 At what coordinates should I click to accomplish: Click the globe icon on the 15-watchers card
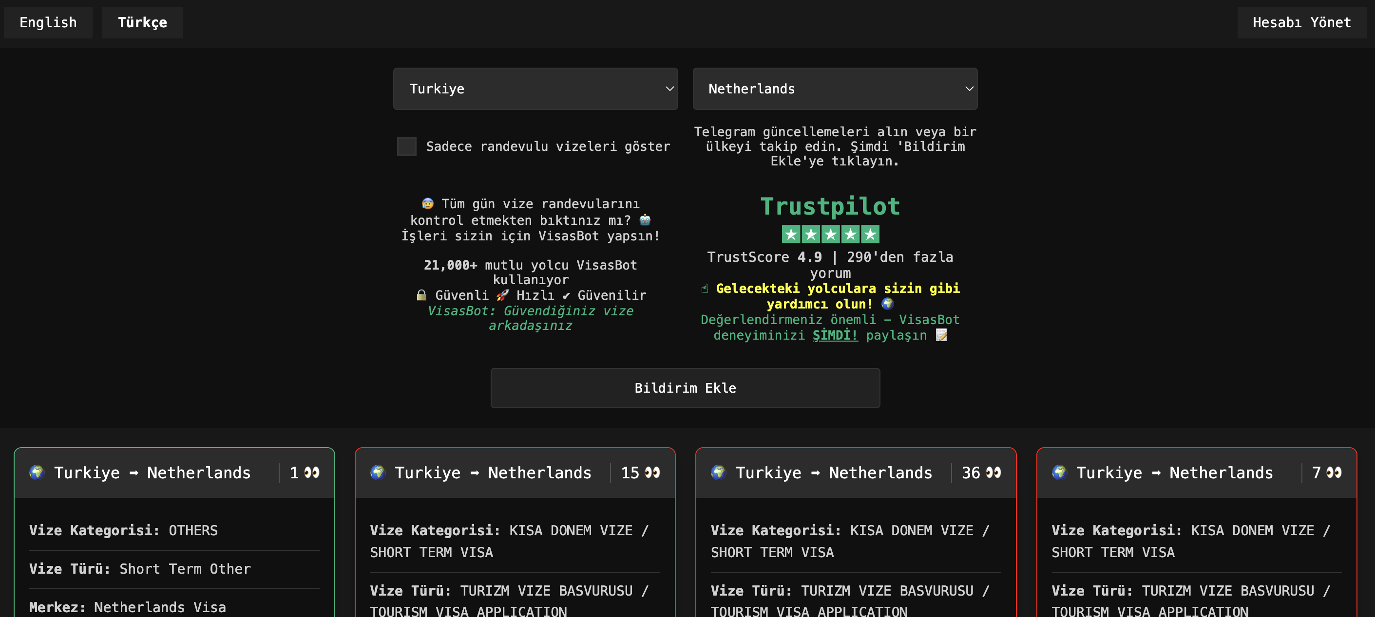[378, 472]
